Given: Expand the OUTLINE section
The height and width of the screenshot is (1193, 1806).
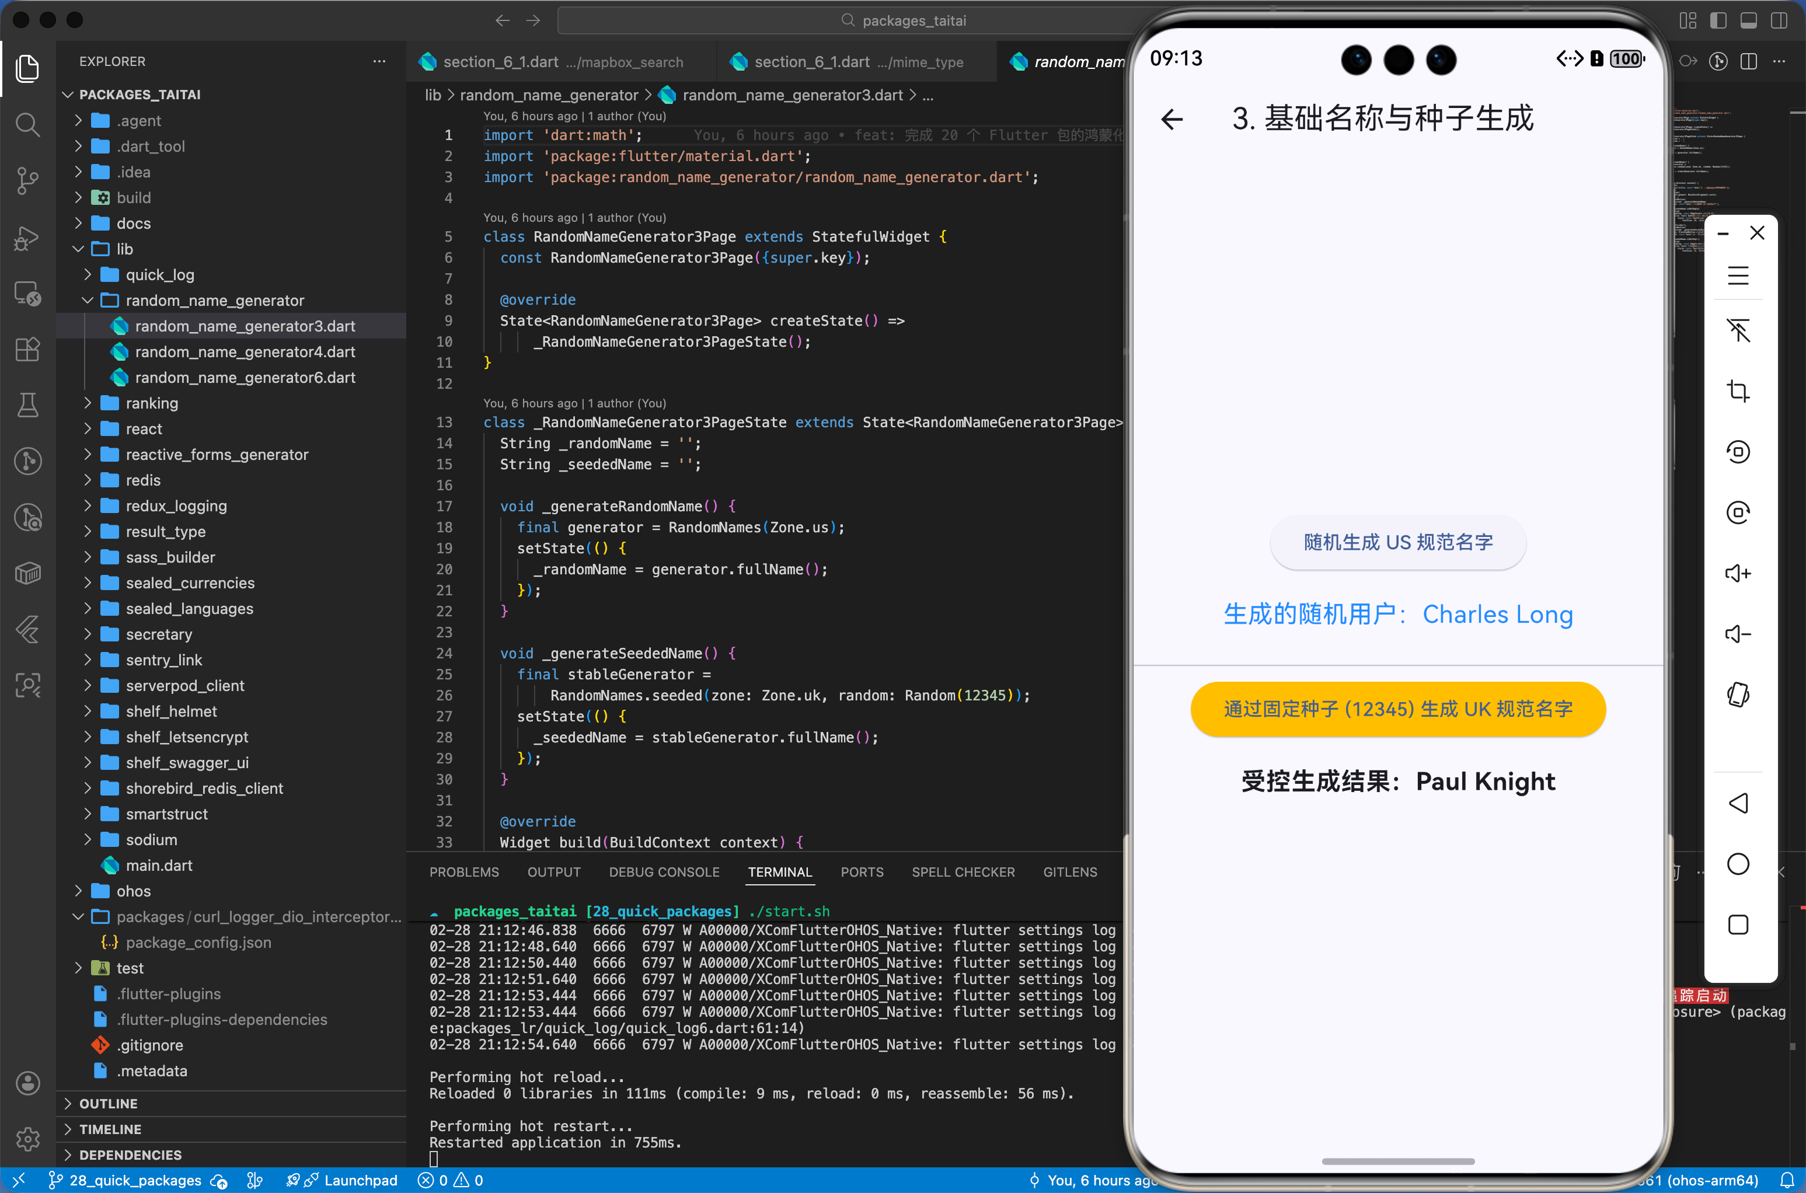Looking at the screenshot, I should (108, 1103).
